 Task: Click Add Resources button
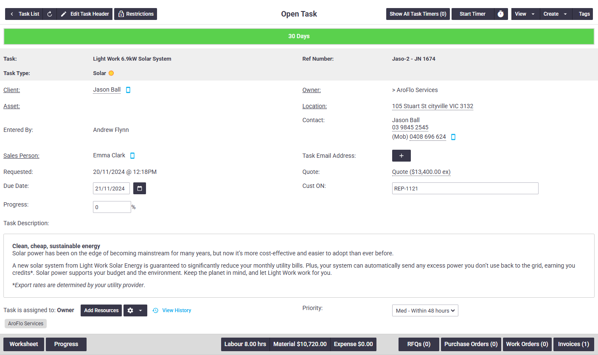pyautogui.click(x=101, y=310)
